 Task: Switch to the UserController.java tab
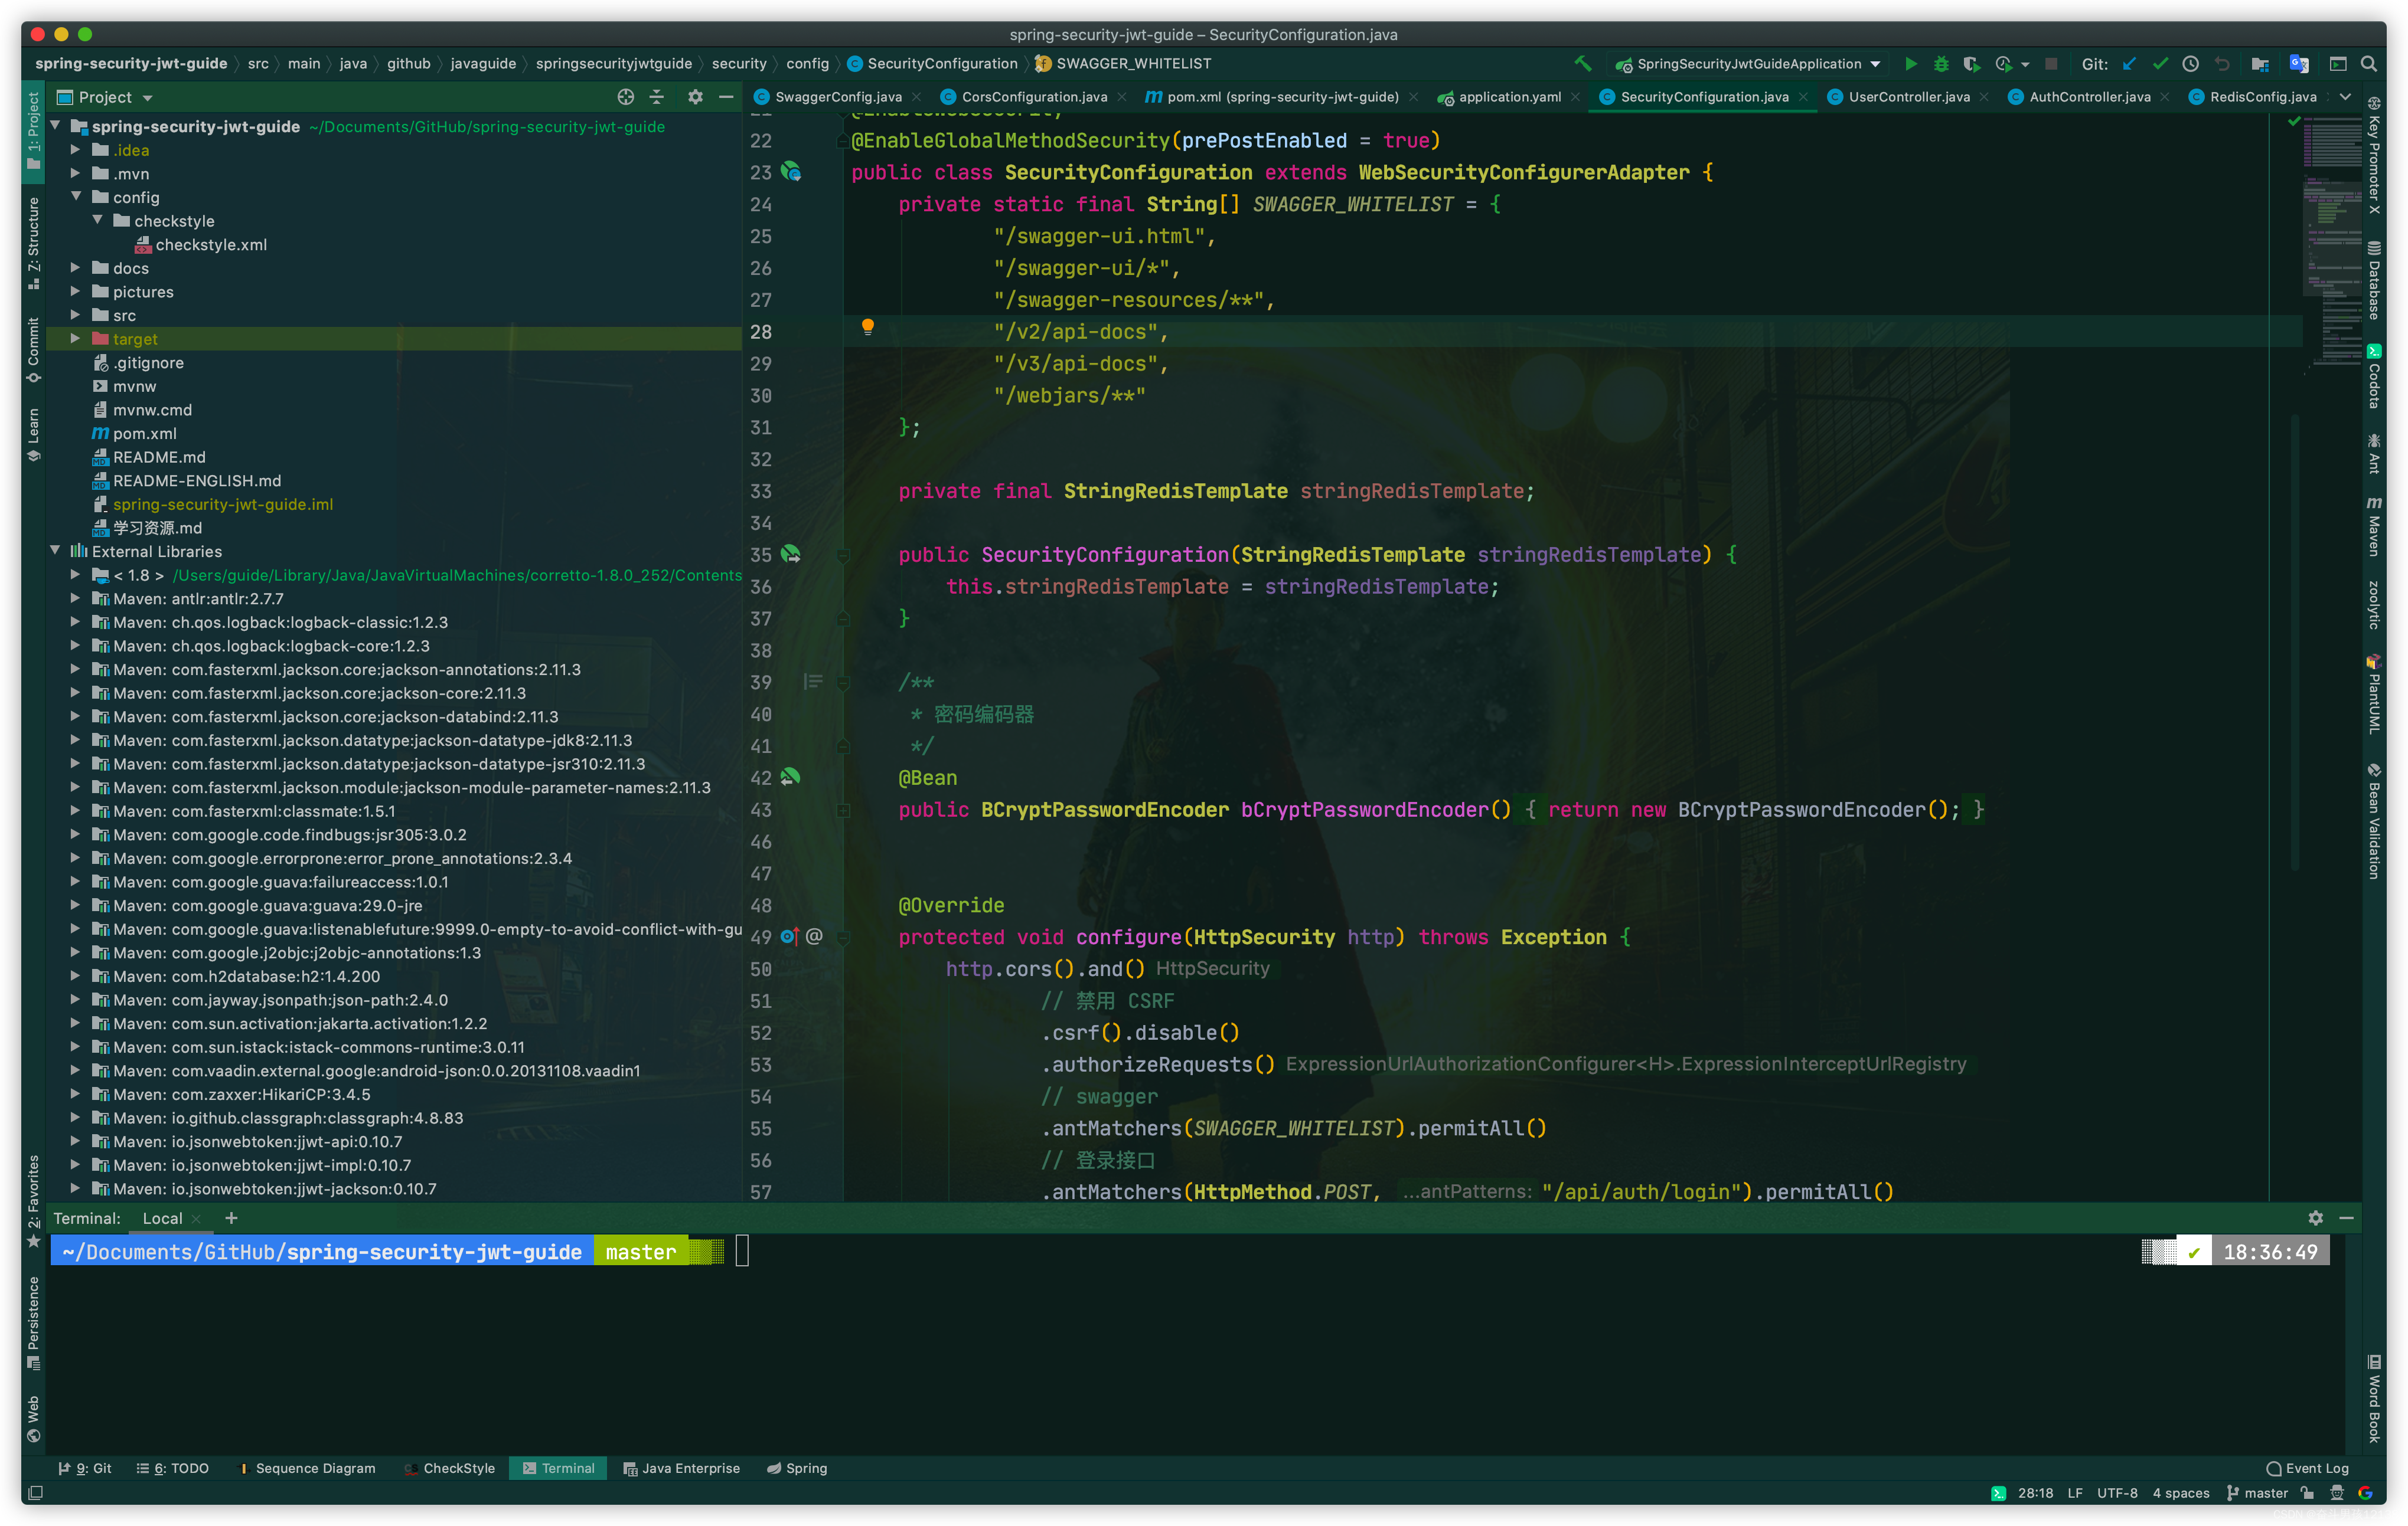coord(1908,97)
